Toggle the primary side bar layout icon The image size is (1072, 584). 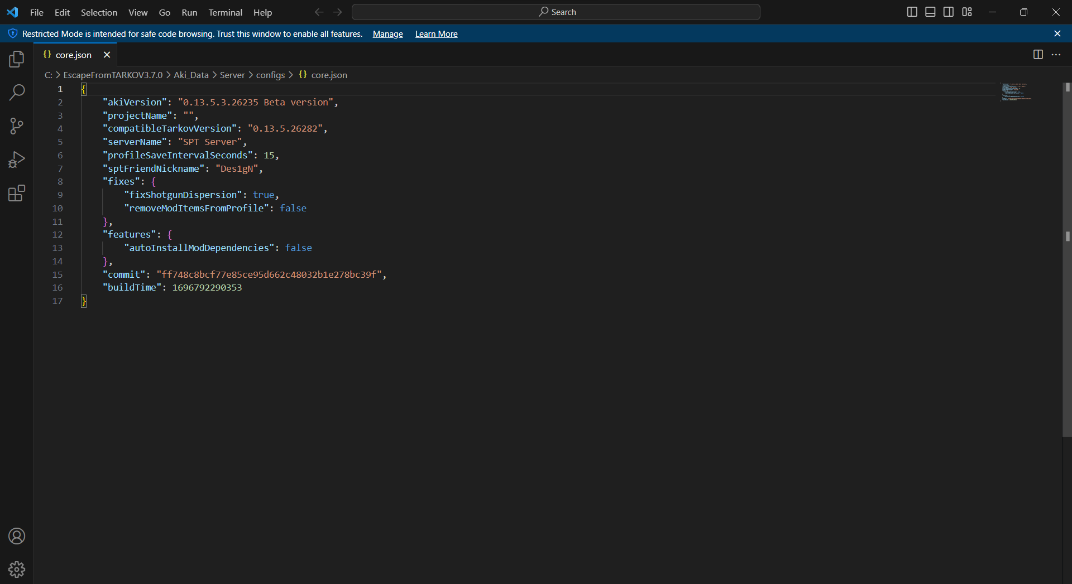tap(912, 12)
